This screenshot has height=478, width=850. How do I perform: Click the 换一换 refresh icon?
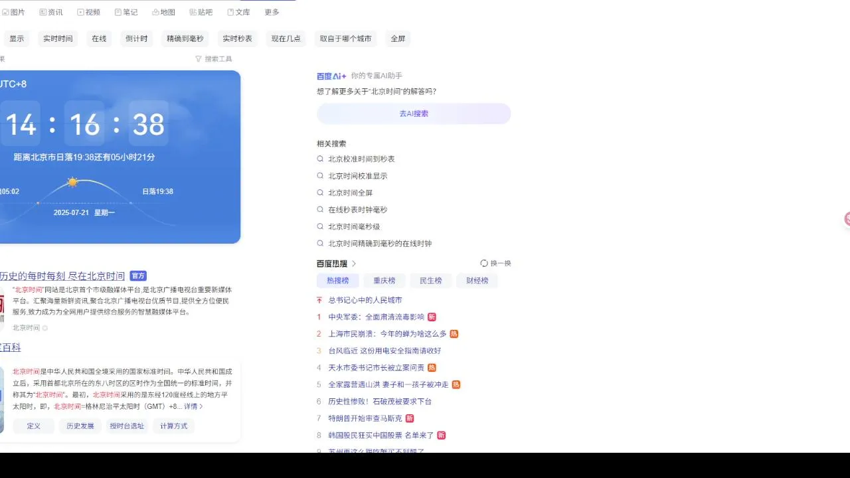click(x=484, y=264)
